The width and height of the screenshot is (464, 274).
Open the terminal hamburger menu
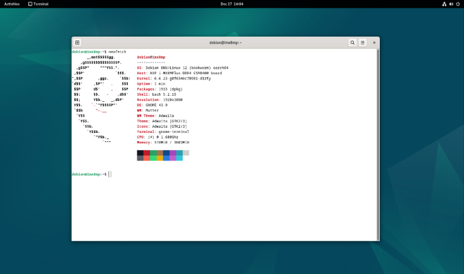point(363,43)
